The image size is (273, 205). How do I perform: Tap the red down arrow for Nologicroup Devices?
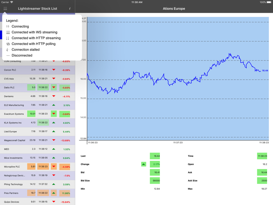[x=54, y=175]
